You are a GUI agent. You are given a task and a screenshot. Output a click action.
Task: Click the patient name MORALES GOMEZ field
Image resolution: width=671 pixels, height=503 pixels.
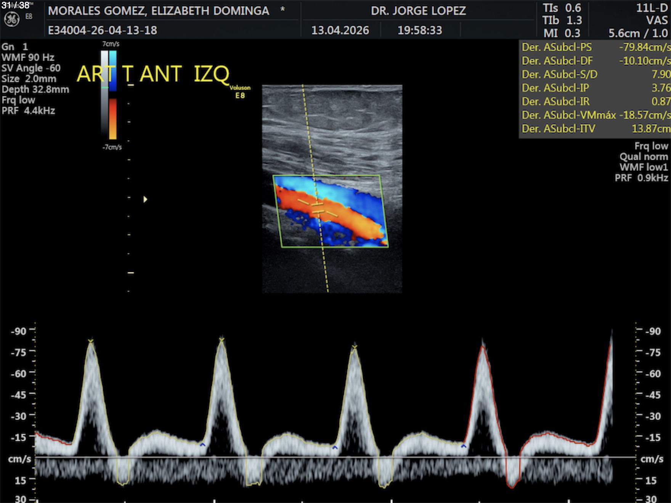pyautogui.click(x=159, y=11)
